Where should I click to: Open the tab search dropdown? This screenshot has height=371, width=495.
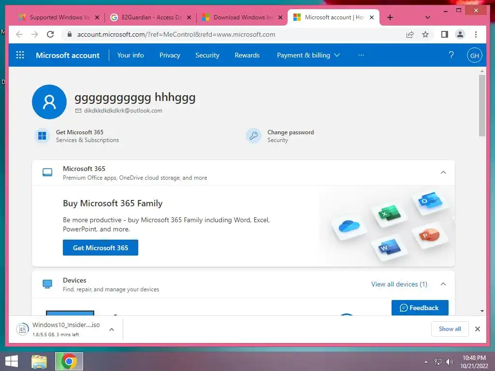click(x=428, y=17)
